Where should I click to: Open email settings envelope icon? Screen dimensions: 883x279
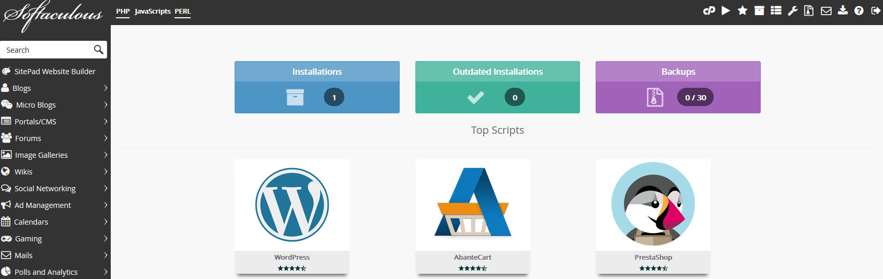click(826, 10)
